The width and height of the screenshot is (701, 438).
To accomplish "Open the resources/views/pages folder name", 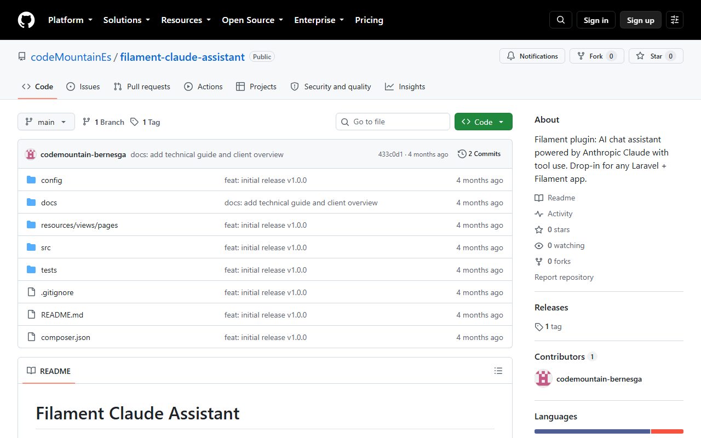I will coord(79,225).
